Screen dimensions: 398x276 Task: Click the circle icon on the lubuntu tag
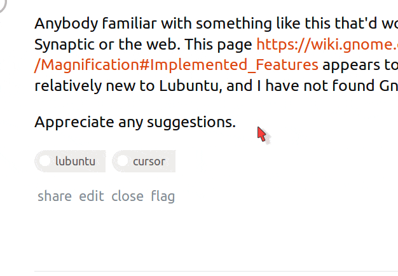45,161
